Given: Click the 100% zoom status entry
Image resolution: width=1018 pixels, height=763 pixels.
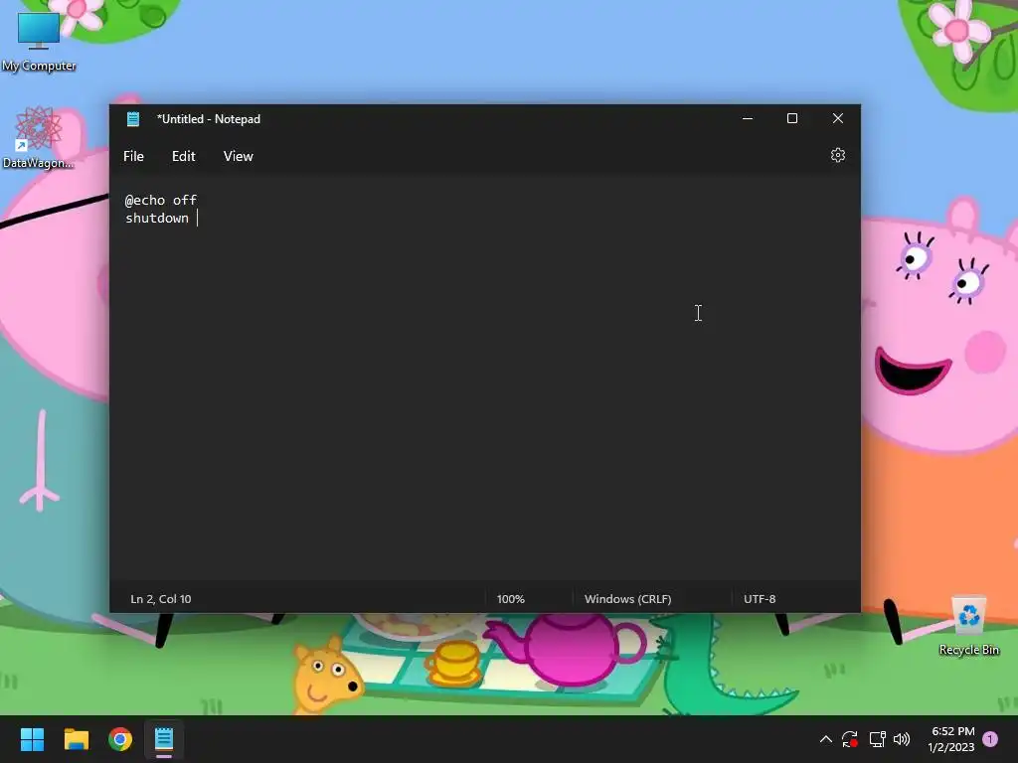Looking at the screenshot, I should [511, 599].
